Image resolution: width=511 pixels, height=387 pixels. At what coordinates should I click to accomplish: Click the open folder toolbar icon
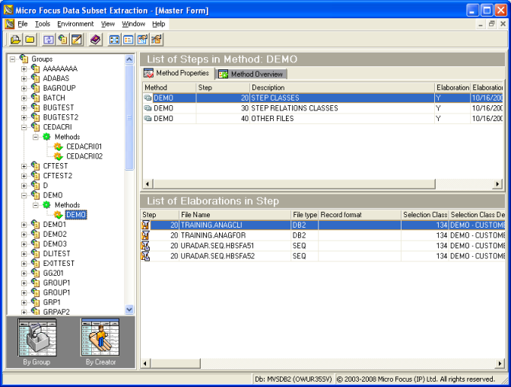(x=15, y=40)
